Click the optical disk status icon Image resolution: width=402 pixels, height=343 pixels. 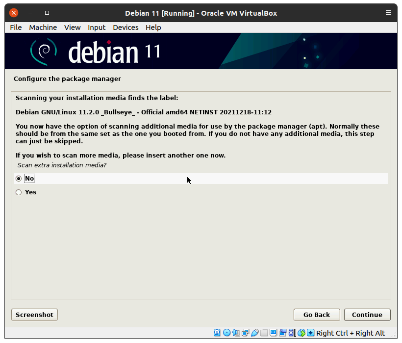click(x=226, y=333)
